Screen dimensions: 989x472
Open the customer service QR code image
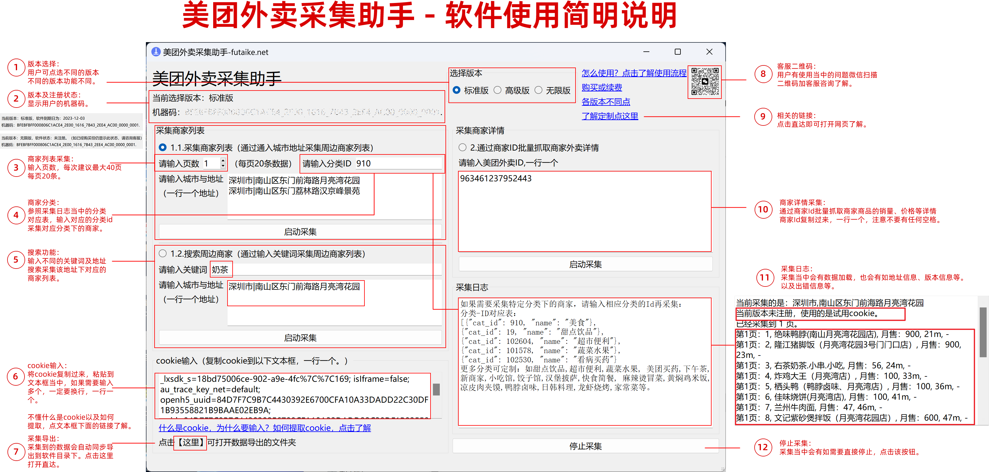[x=705, y=82]
